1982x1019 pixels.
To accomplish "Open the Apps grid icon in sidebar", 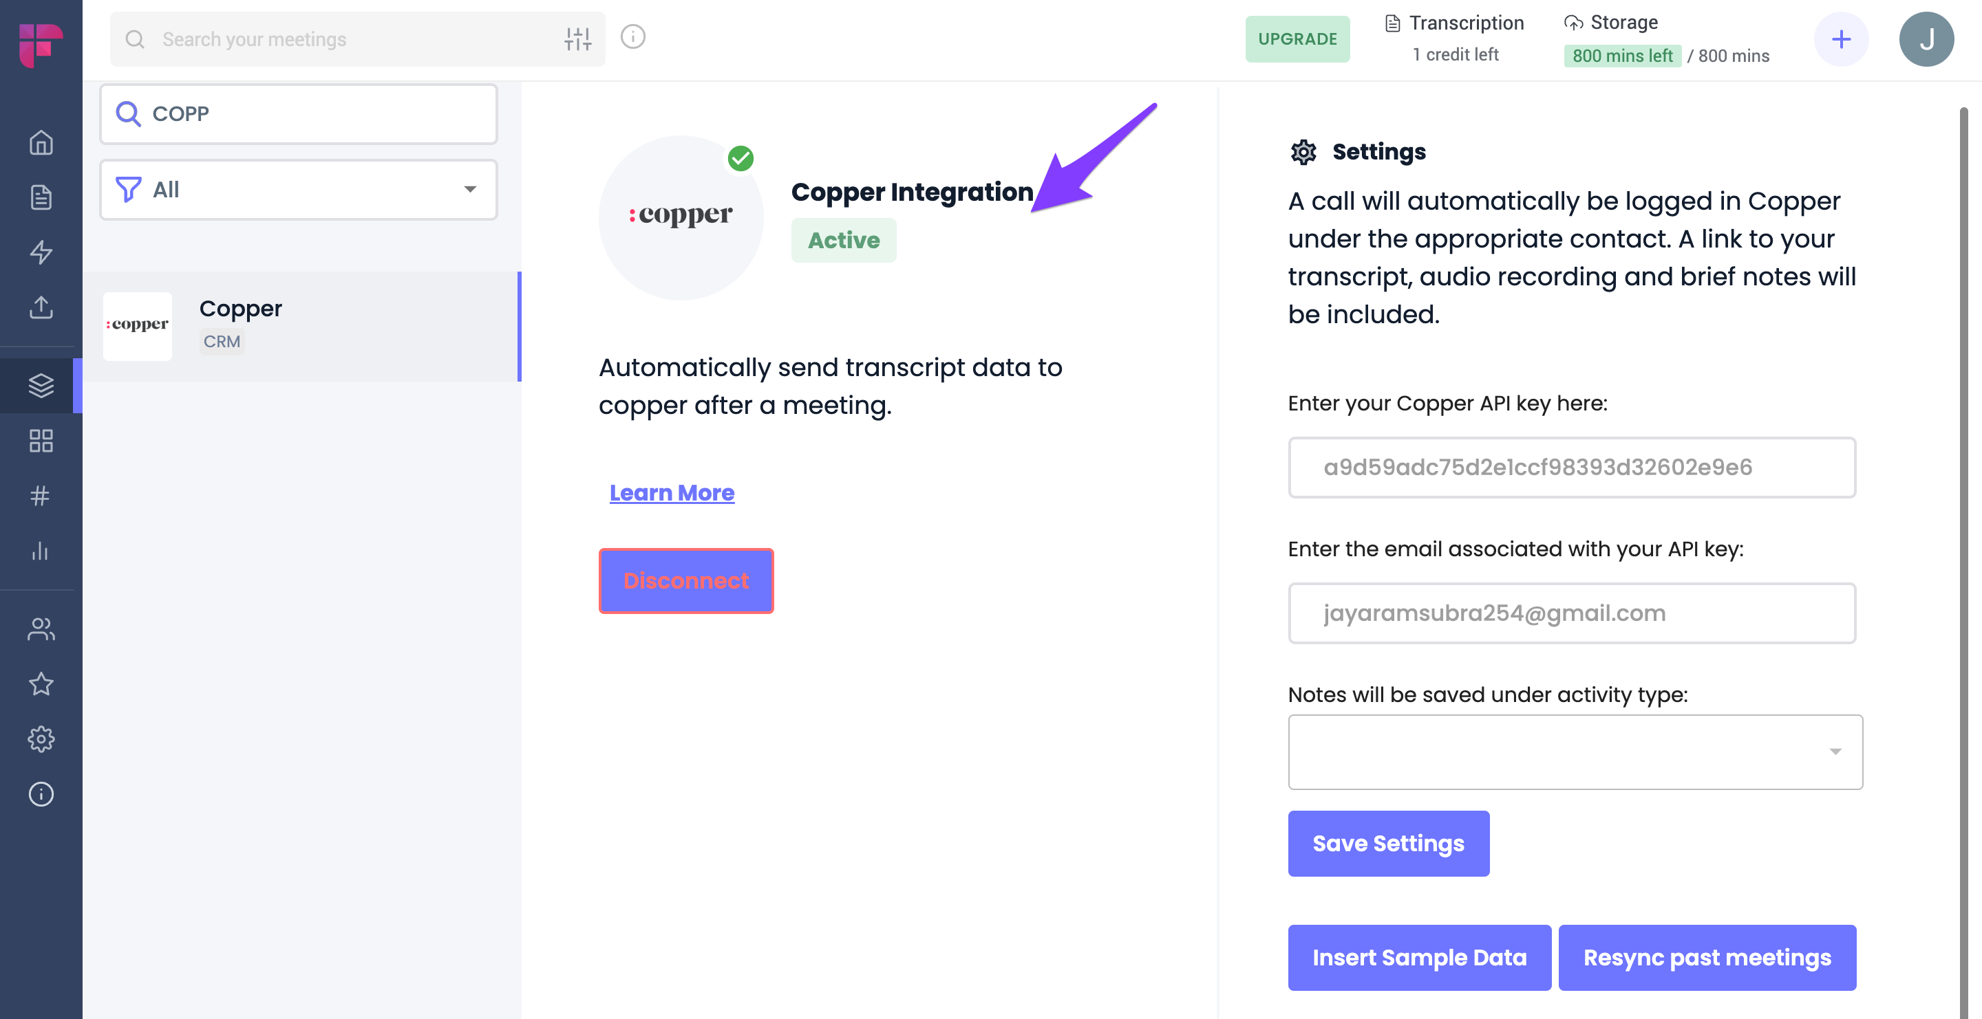I will click(41, 440).
